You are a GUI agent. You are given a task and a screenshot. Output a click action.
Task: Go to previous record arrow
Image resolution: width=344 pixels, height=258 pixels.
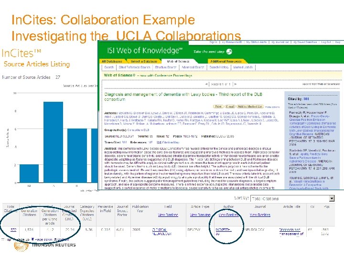coord(206,84)
